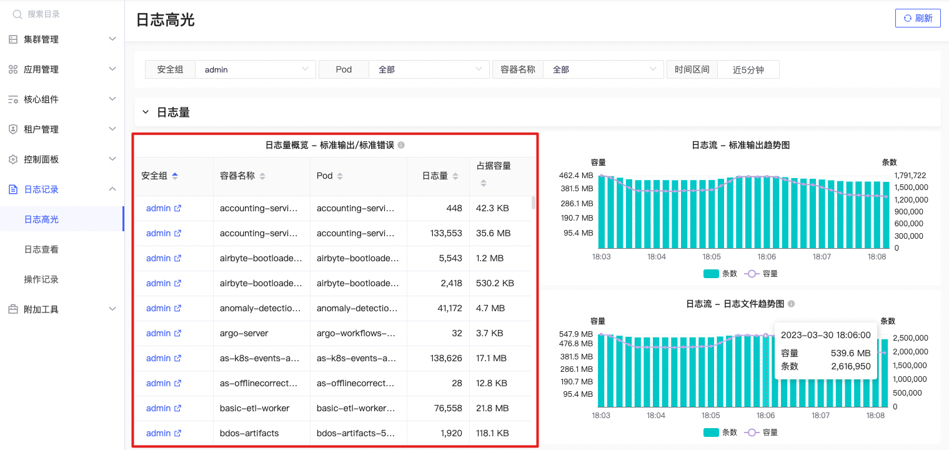Open external link icon for accounting row 448
Image resolution: width=949 pixels, height=450 pixels.
point(177,208)
